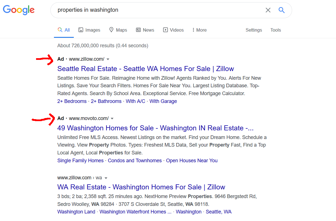Open WA Real Estate Zillow result
The width and height of the screenshot is (336, 221).
[x=141, y=187]
